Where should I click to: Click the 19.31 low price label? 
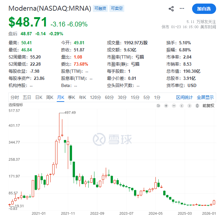[19, 206]
